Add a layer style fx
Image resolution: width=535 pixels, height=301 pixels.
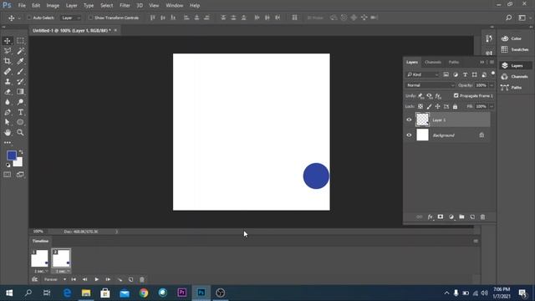(431, 217)
